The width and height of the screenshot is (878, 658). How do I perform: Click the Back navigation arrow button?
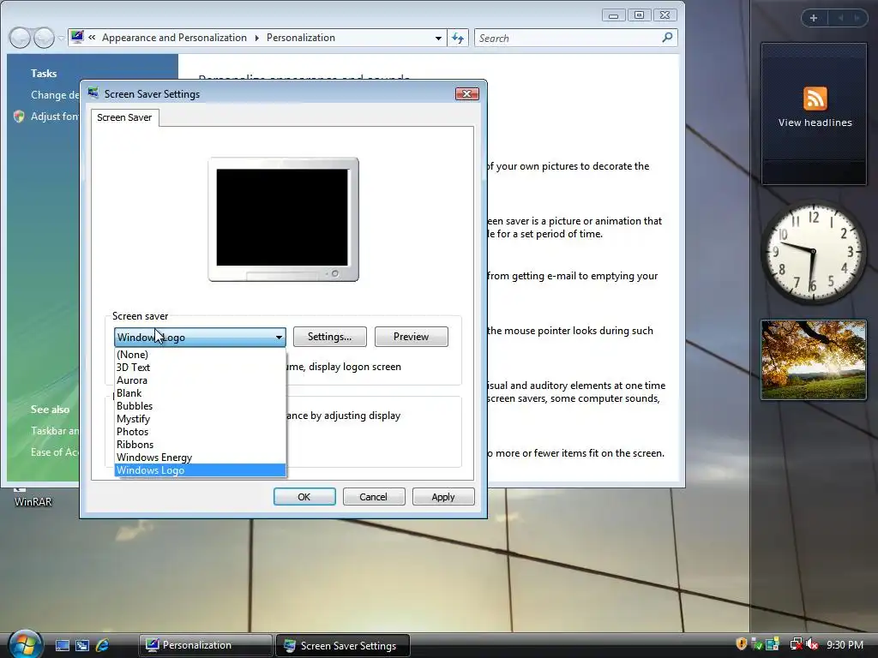[20, 38]
